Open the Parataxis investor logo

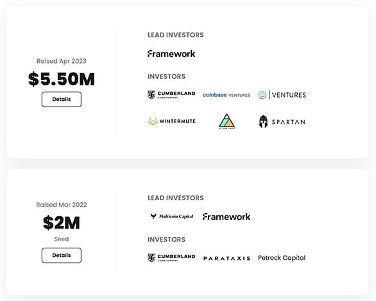(226, 258)
